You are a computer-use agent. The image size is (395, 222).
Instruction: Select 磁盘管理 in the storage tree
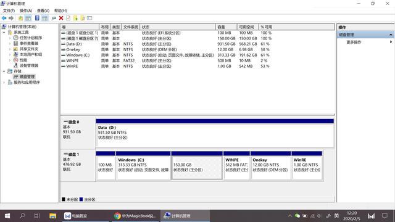[27, 76]
